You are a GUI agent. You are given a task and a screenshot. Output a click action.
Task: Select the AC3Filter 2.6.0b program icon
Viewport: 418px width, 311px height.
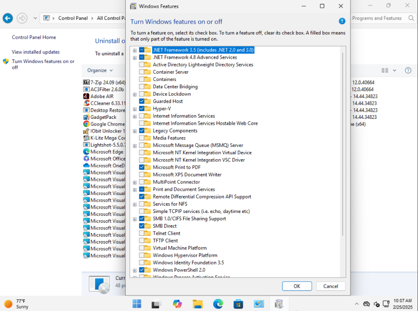86,89
